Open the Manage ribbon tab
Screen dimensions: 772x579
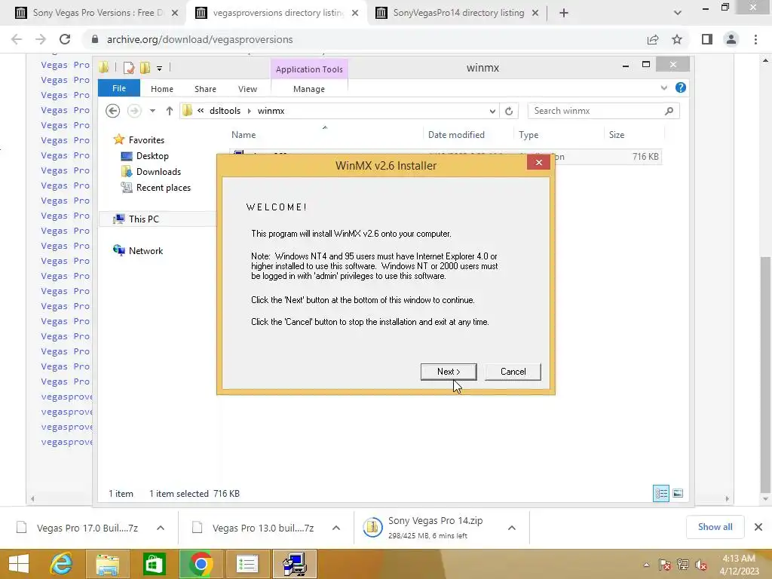[x=309, y=89]
